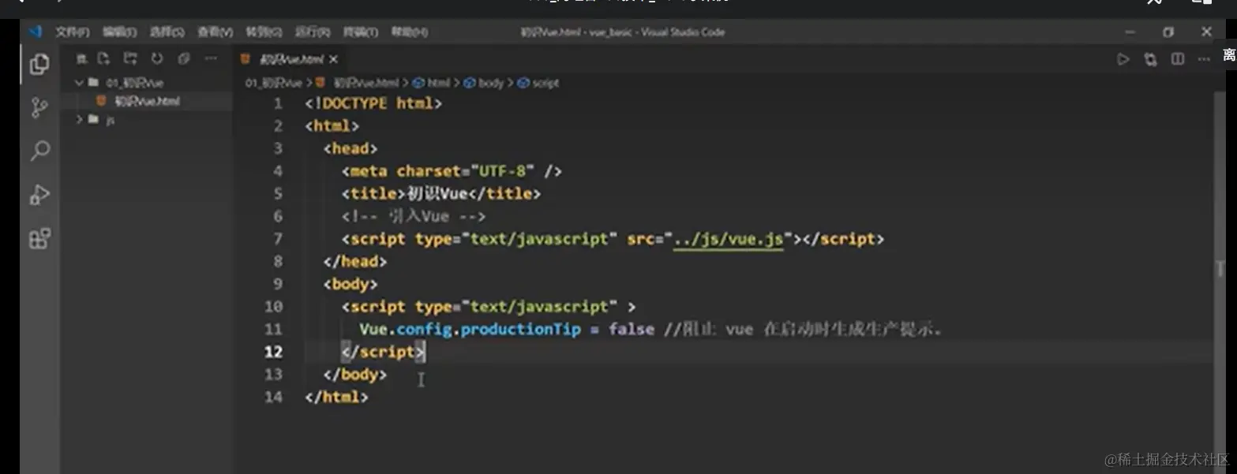The image size is (1237, 474).
Task: Click the opening <body> tag line
Action: (x=350, y=284)
